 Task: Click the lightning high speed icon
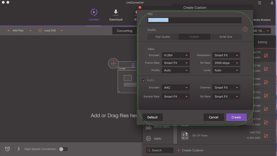(x=19, y=149)
